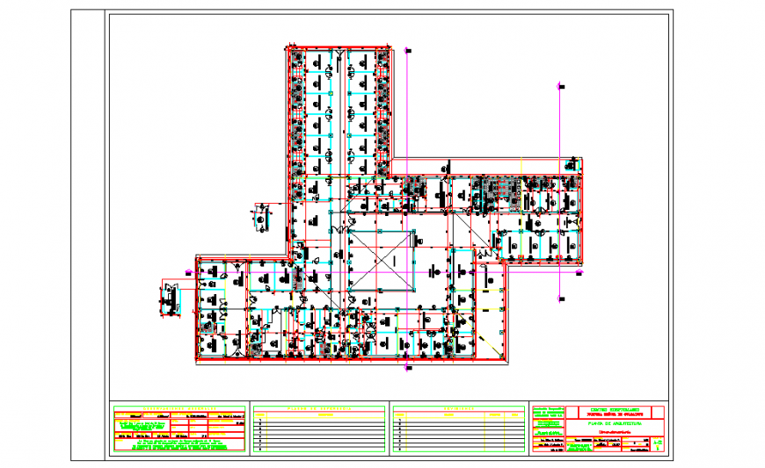Click the top marker of the right magenta section line
The width and height of the screenshot is (765, 468).
[561, 87]
